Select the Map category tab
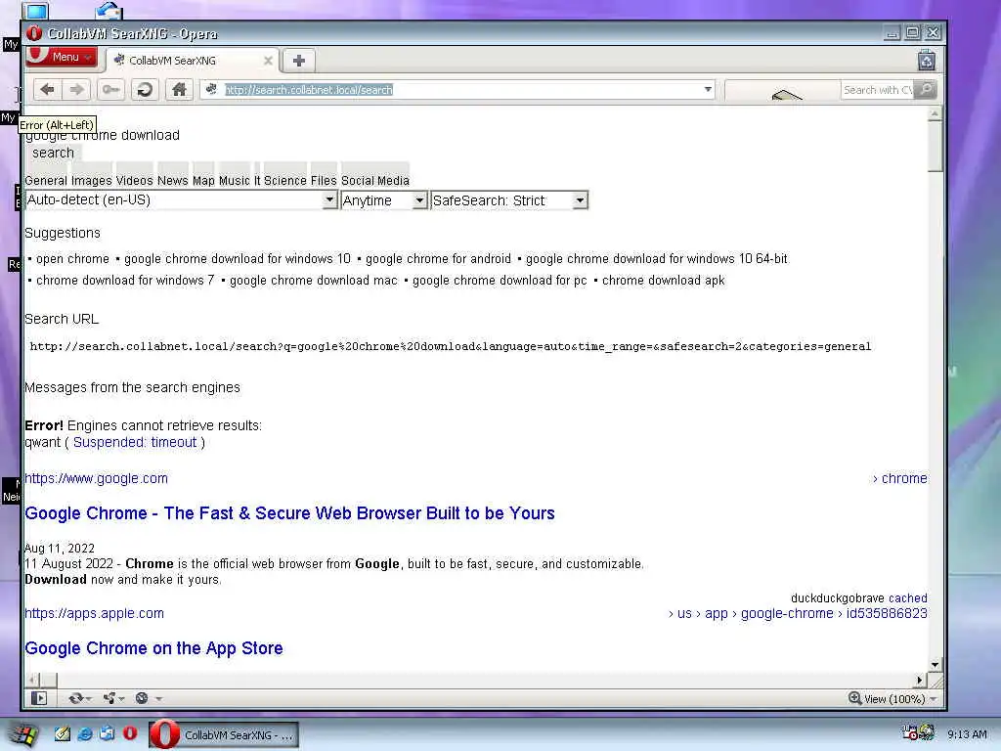Screen dimensions: 1001x751 pos(203,181)
